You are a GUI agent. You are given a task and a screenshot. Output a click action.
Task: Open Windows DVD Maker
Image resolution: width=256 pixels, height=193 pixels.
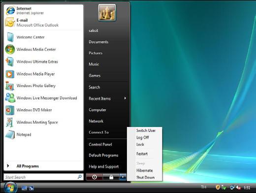(43, 110)
